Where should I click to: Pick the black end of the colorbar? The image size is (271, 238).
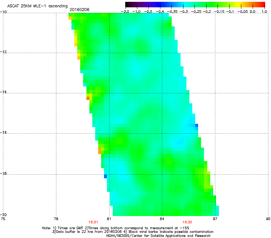click(127, 4)
